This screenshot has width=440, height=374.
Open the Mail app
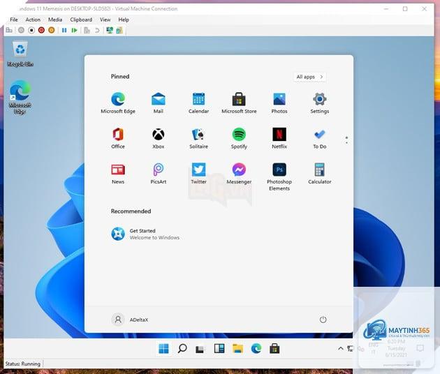[159, 103]
